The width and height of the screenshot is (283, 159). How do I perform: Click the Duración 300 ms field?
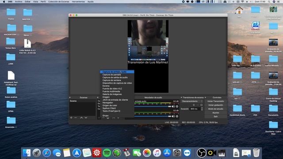point(195,109)
